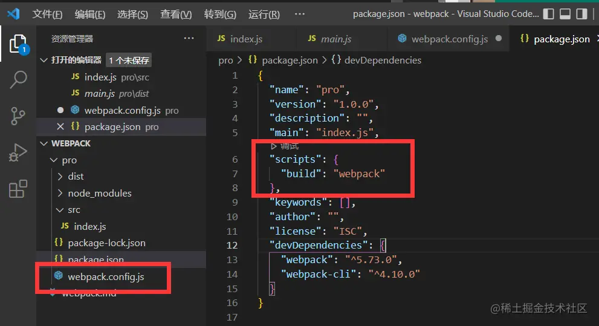This screenshot has width=599, height=326.
Task: Switch to the webpack.config.js editor tab
Action: tap(449, 39)
